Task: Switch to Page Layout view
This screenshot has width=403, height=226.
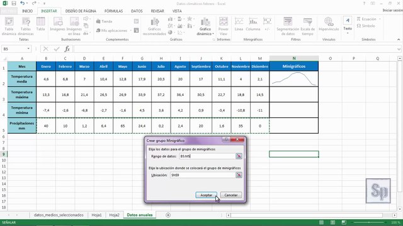Action: point(332,222)
